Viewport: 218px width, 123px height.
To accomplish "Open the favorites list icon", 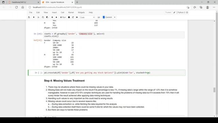I will [194, 7].
